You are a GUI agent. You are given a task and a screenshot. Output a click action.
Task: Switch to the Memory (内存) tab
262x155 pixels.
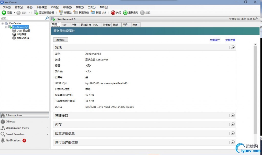[65, 25]
